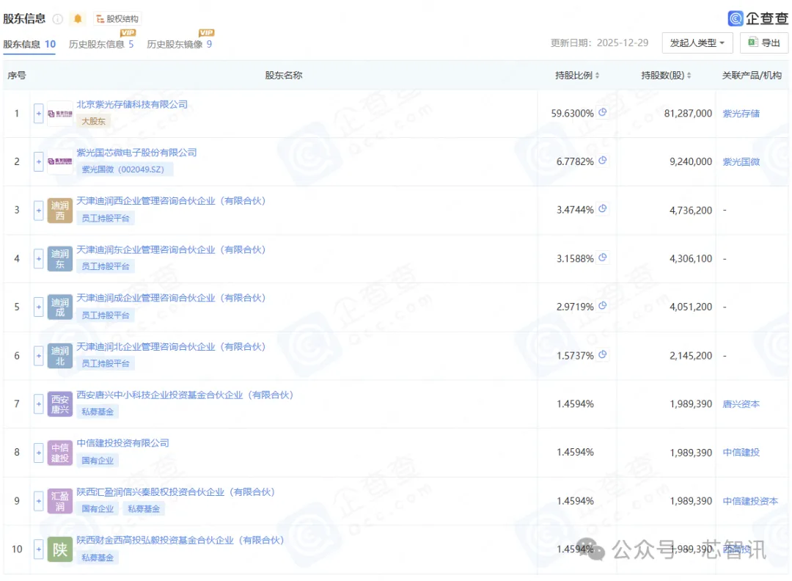Expand row 2 紫光国芯微电子 plus button

pyautogui.click(x=38, y=161)
